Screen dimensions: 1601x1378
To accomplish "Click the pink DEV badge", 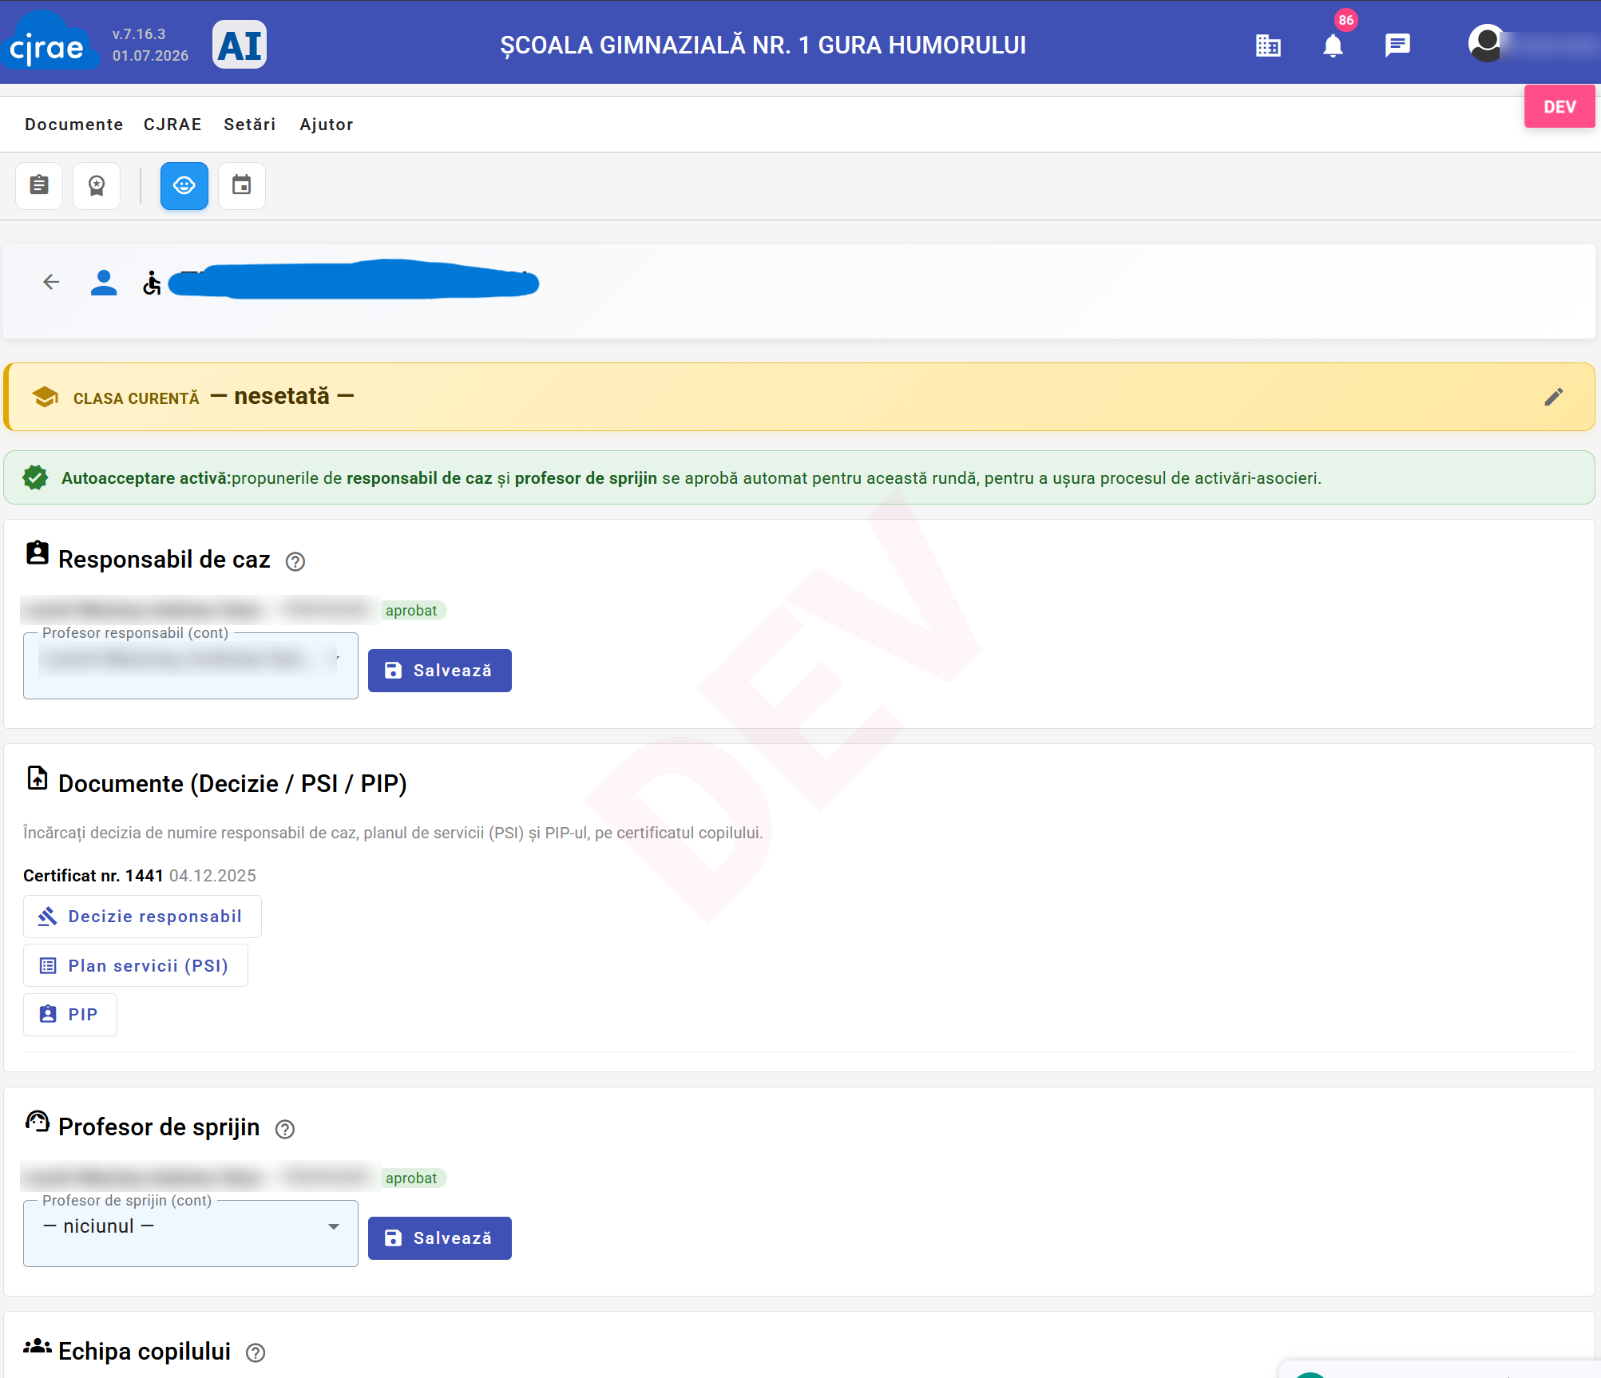I will pos(1559,107).
